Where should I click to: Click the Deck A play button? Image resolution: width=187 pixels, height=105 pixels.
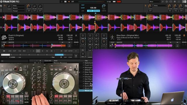click(4, 51)
